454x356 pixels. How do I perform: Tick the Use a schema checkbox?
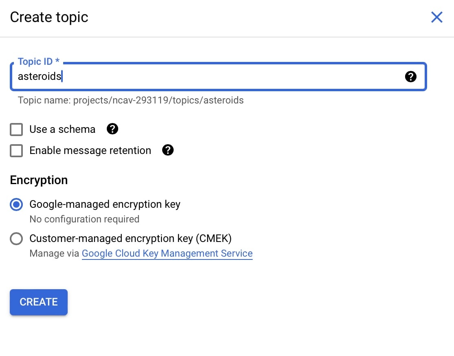16,130
